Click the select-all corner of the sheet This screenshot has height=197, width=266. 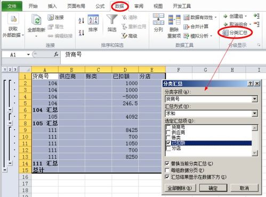pyautogui.click(x=25, y=70)
